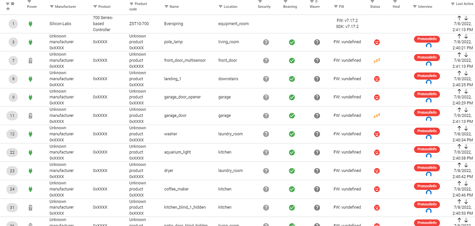Click the green beaming checkmark for washer
This screenshot has height=226, width=475.
pyautogui.click(x=291, y=134)
